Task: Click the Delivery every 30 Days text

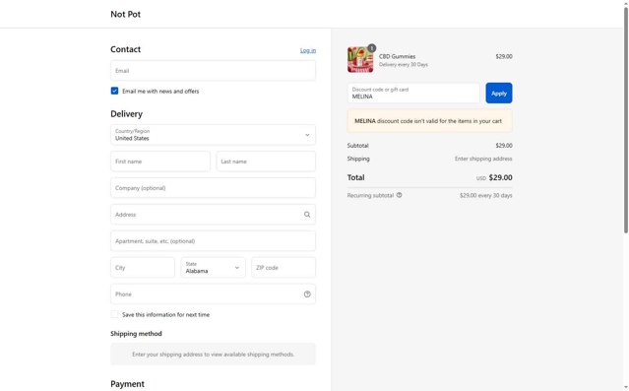Action: click(x=404, y=64)
